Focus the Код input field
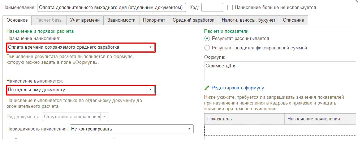The image size is (358, 142). click(x=212, y=7)
